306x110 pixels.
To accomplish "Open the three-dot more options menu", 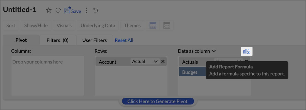I will (86, 10).
